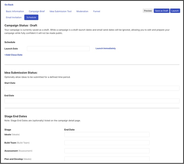Click the Plan and Develop end date field
The image size is (184, 164).
click(107, 159)
